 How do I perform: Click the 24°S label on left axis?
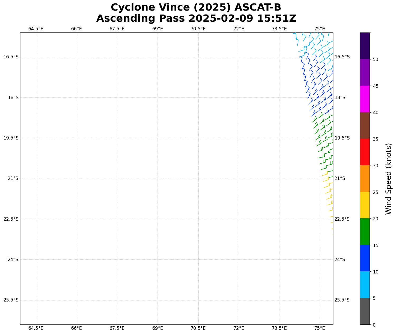click(13, 259)
